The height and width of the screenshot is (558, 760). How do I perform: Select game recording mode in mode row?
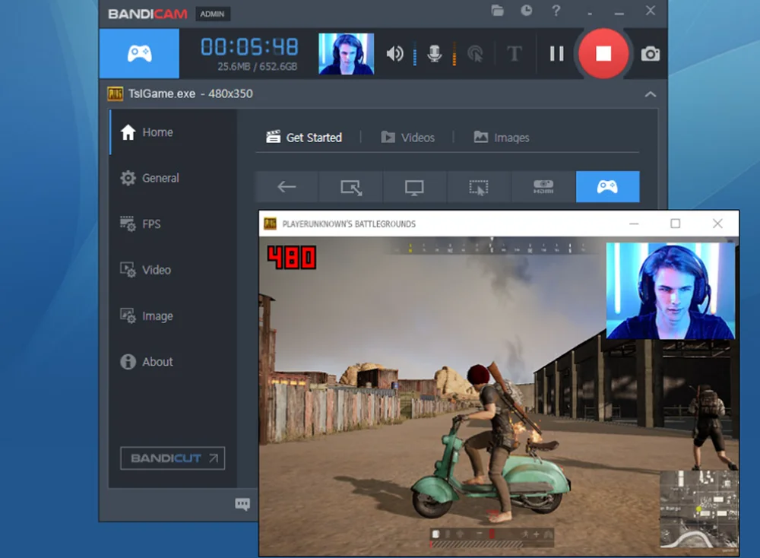607,187
